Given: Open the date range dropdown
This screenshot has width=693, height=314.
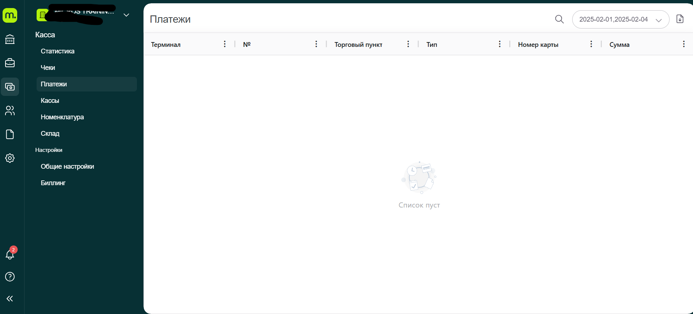Looking at the screenshot, I should click(x=621, y=19).
